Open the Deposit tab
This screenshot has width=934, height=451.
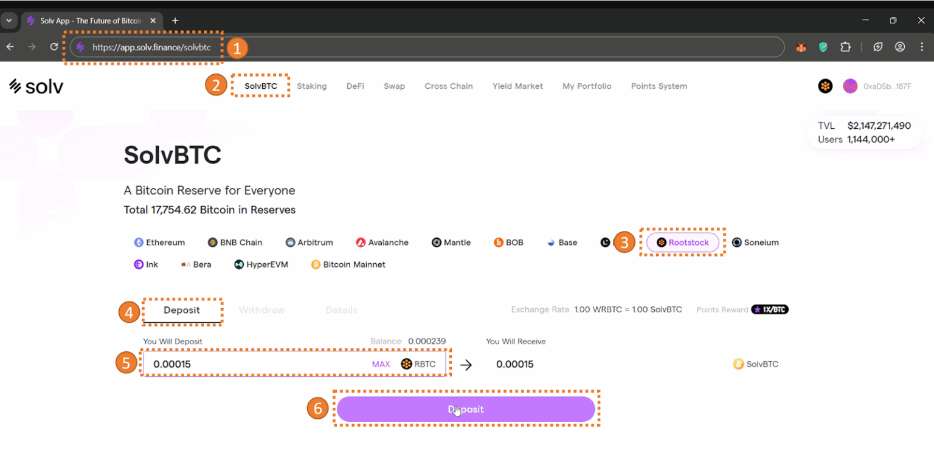point(182,310)
